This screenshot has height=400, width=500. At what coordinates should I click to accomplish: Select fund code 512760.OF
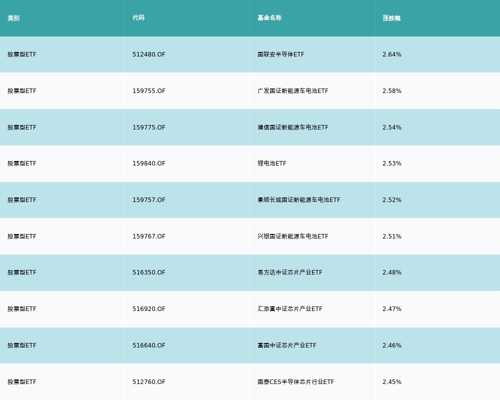tap(149, 382)
